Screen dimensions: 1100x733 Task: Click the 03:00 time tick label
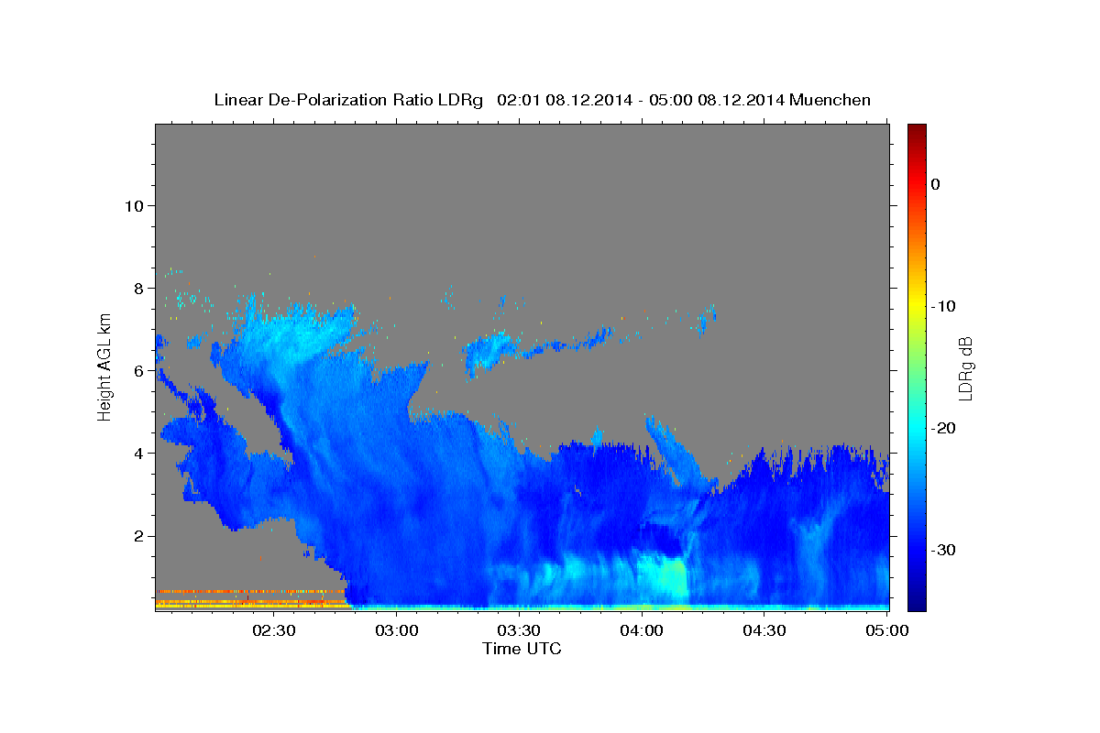[x=397, y=630]
